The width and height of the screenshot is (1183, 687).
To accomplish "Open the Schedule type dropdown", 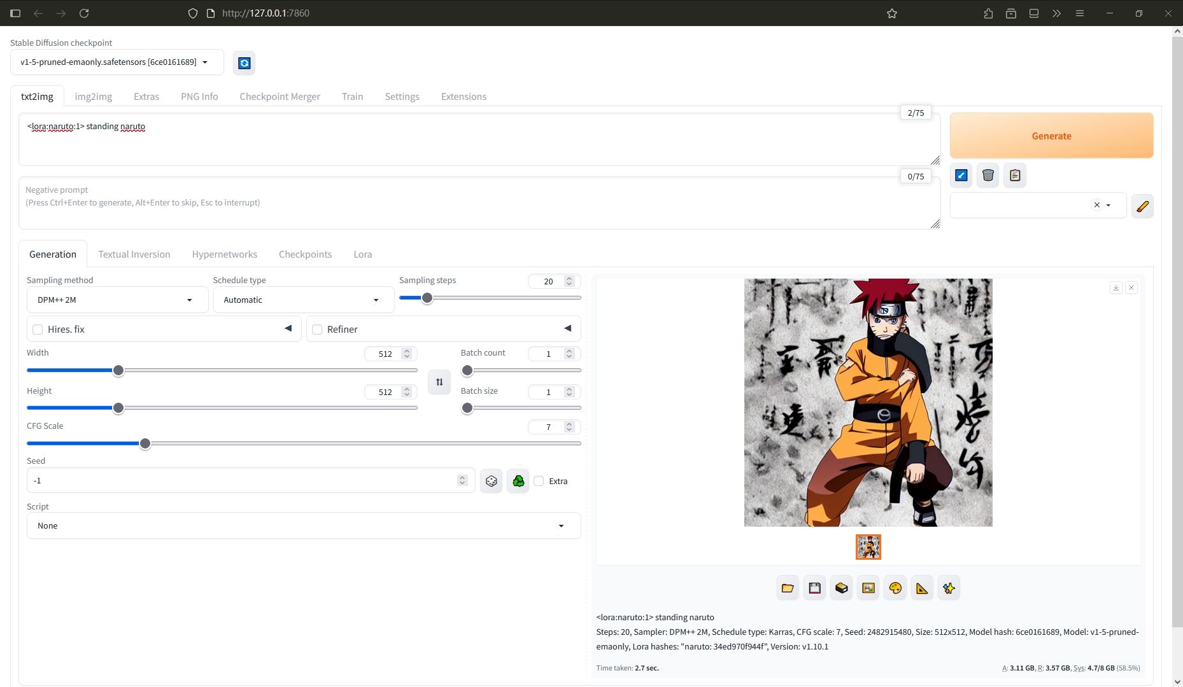I will [x=304, y=300].
